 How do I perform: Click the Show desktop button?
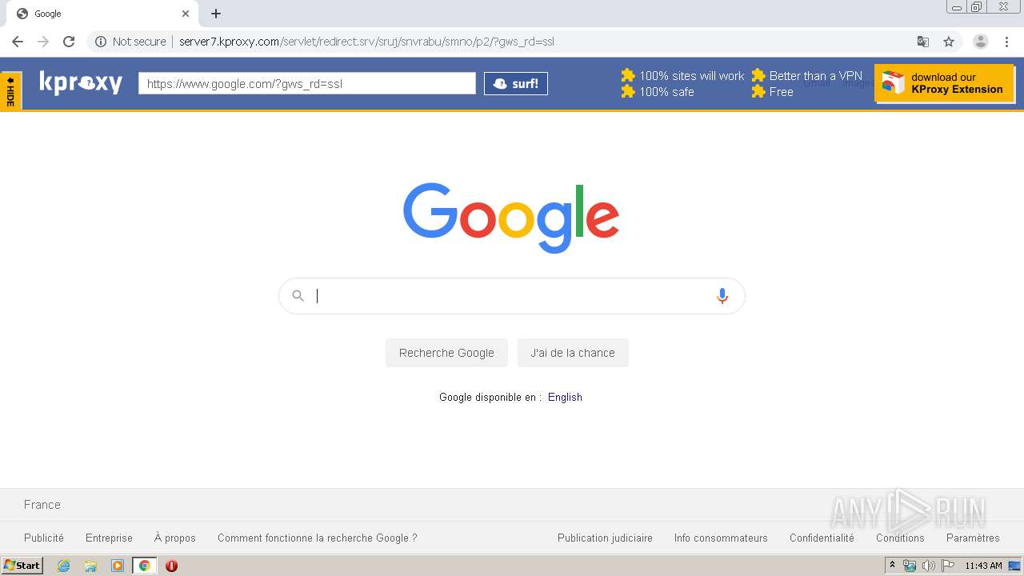[1015, 566]
